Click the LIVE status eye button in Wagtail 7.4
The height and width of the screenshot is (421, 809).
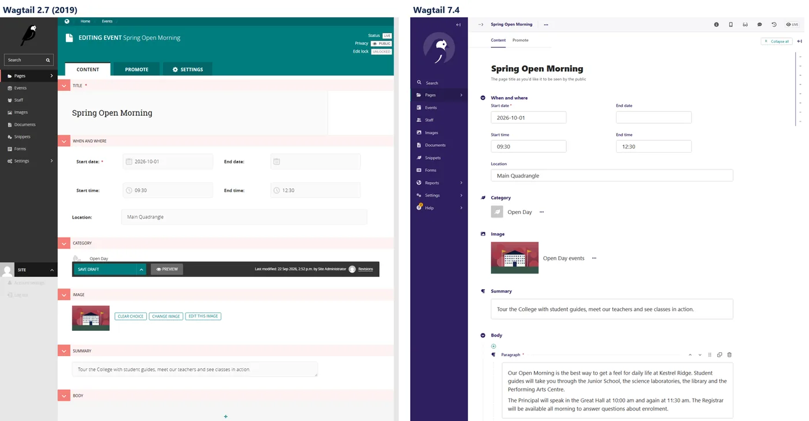click(792, 25)
